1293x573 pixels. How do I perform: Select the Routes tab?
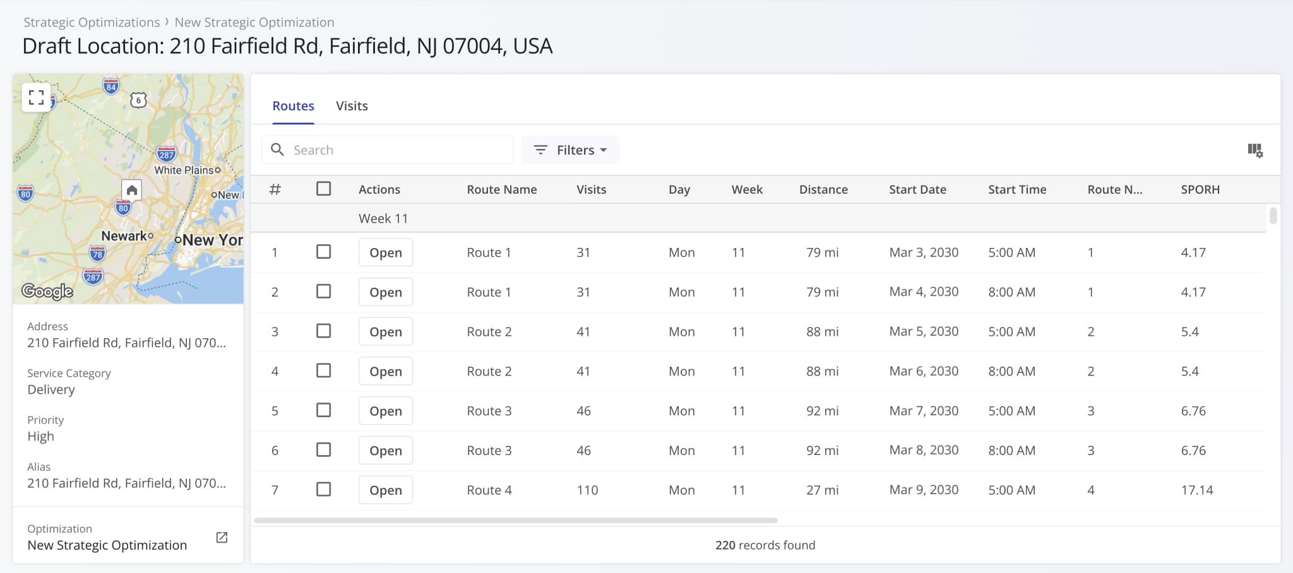[x=293, y=105]
